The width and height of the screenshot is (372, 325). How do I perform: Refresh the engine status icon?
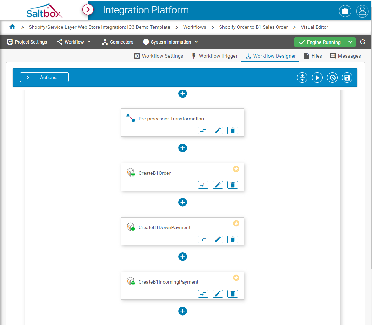point(363,42)
